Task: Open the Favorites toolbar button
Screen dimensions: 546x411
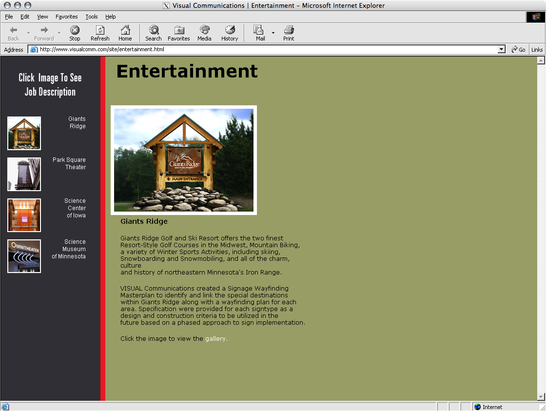Action: coord(178,33)
